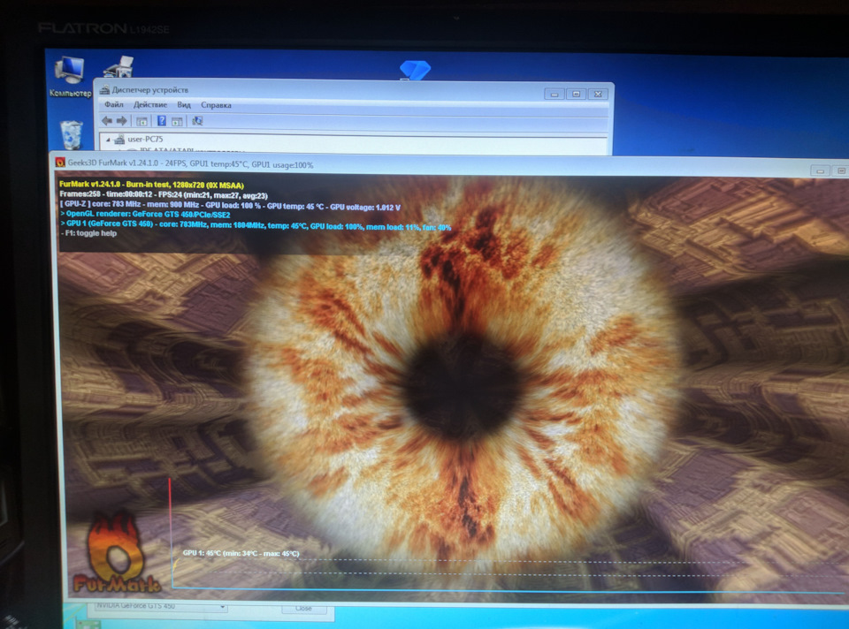Close the Device Manager window
This screenshot has height=629, width=849.
(x=598, y=95)
